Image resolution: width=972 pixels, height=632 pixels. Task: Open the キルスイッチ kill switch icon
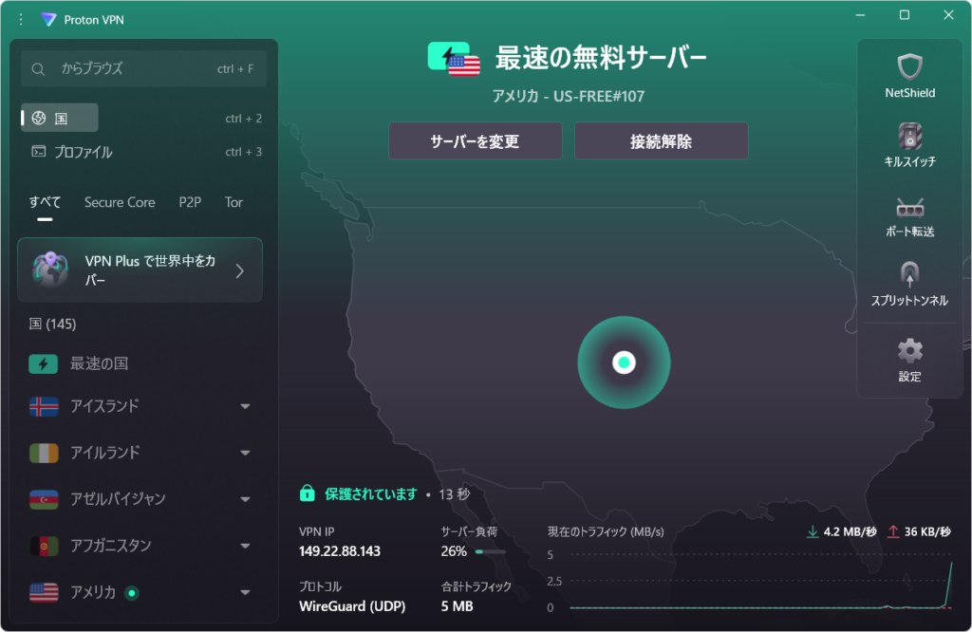[909, 137]
